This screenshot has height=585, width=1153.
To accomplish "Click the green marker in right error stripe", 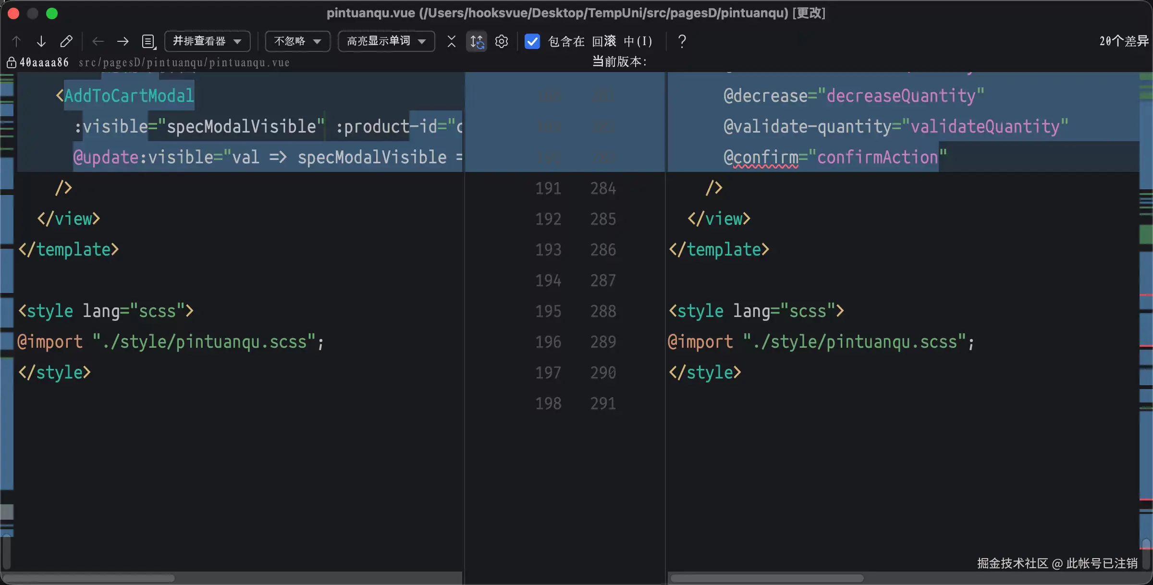I will coord(1146,234).
